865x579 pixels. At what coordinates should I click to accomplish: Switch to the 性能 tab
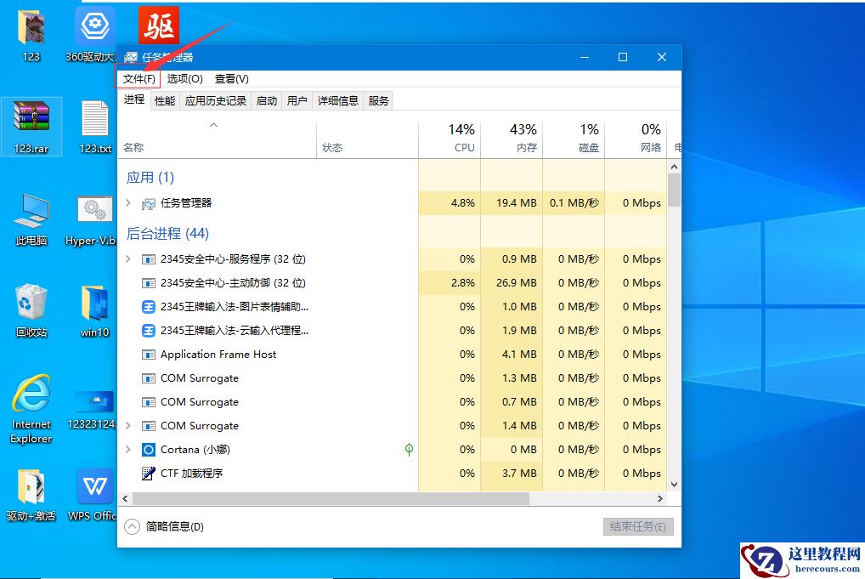click(x=164, y=99)
